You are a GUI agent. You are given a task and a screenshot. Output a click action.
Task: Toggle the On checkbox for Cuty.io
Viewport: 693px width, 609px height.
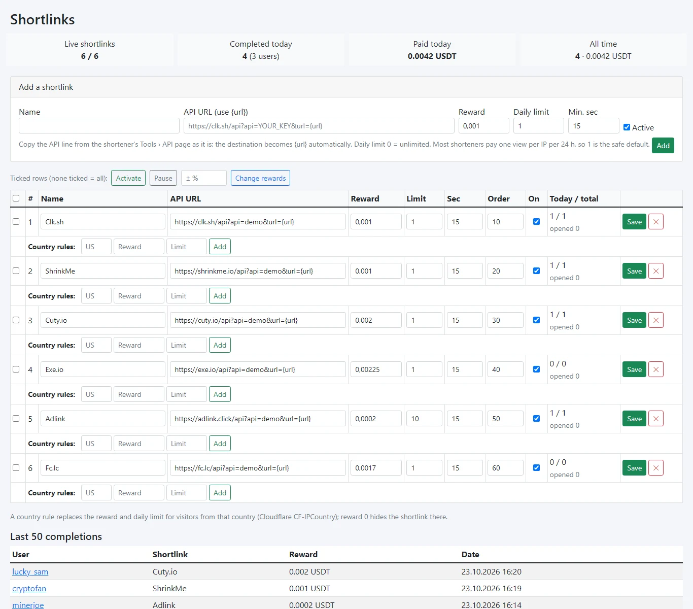[x=536, y=320]
